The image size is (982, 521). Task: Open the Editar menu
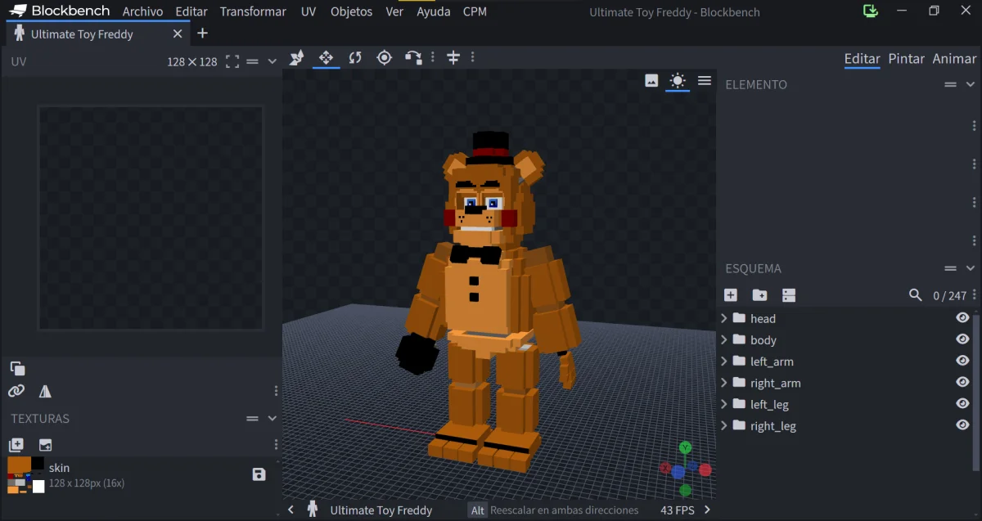(191, 11)
